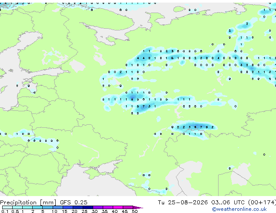Click the 45–50 mm legend swatch

pos(128,207)
